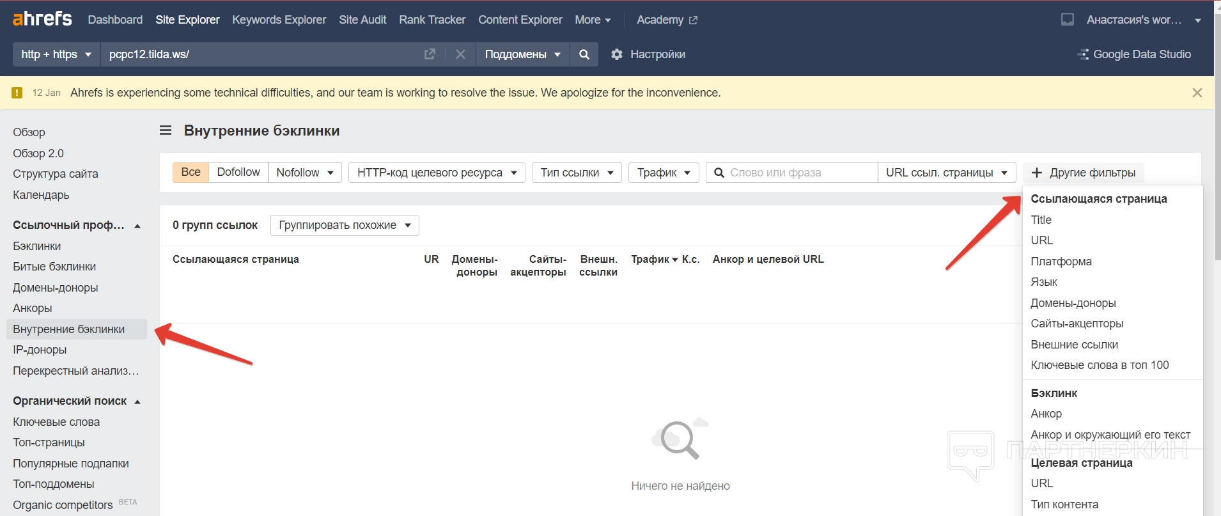Select the Dofollow filter toggle
This screenshot has width=1221, height=516.
point(238,172)
